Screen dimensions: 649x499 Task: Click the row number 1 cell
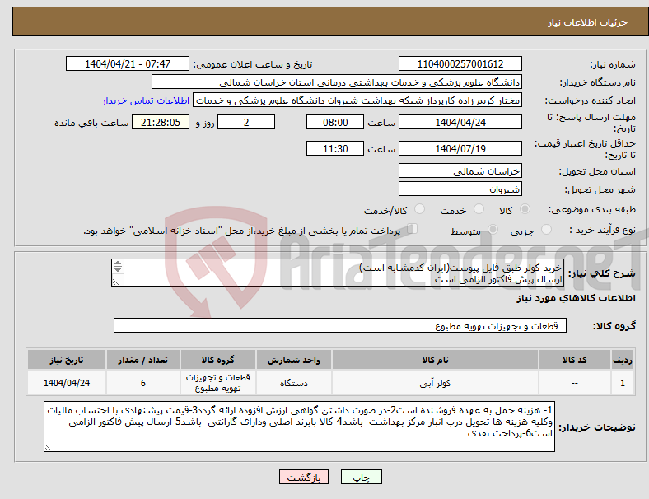tap(622, 383)
